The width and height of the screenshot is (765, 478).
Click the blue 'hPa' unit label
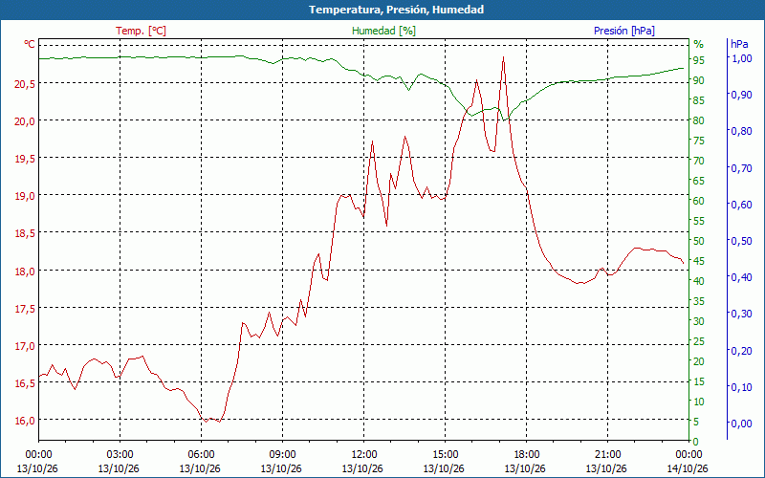coord(739,44)
